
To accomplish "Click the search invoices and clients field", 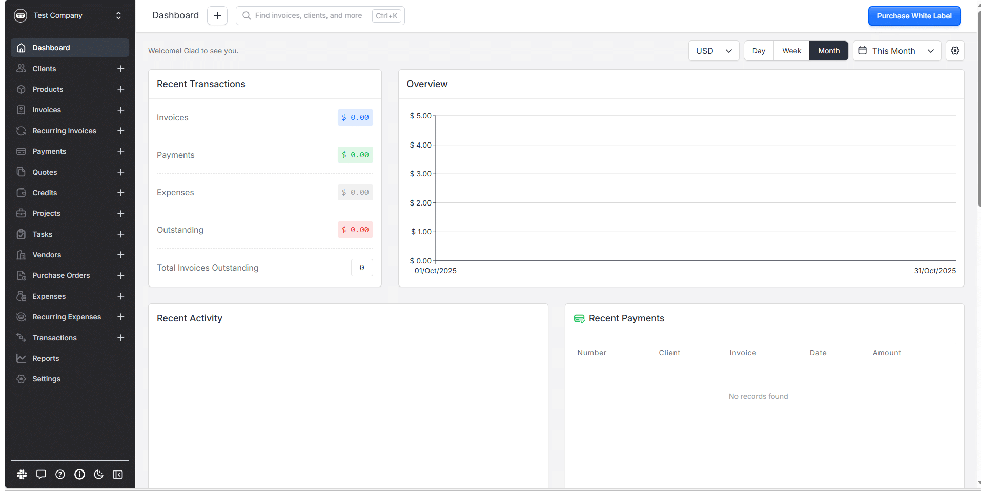I will (309, 16).
